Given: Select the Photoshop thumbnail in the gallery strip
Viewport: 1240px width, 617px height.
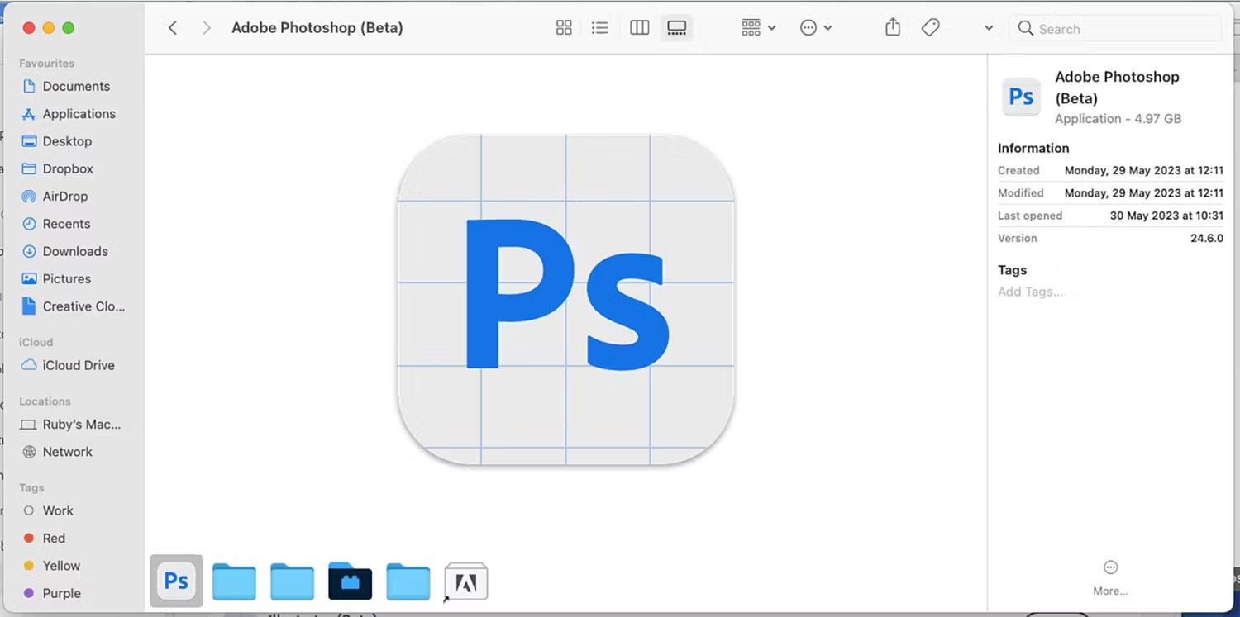Looking at the screenshot, I should tap(175, 581).
